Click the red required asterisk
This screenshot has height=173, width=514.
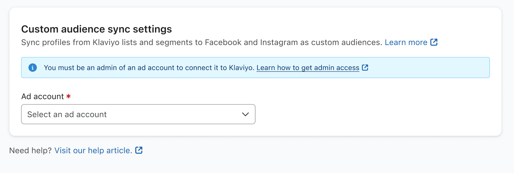68,97
